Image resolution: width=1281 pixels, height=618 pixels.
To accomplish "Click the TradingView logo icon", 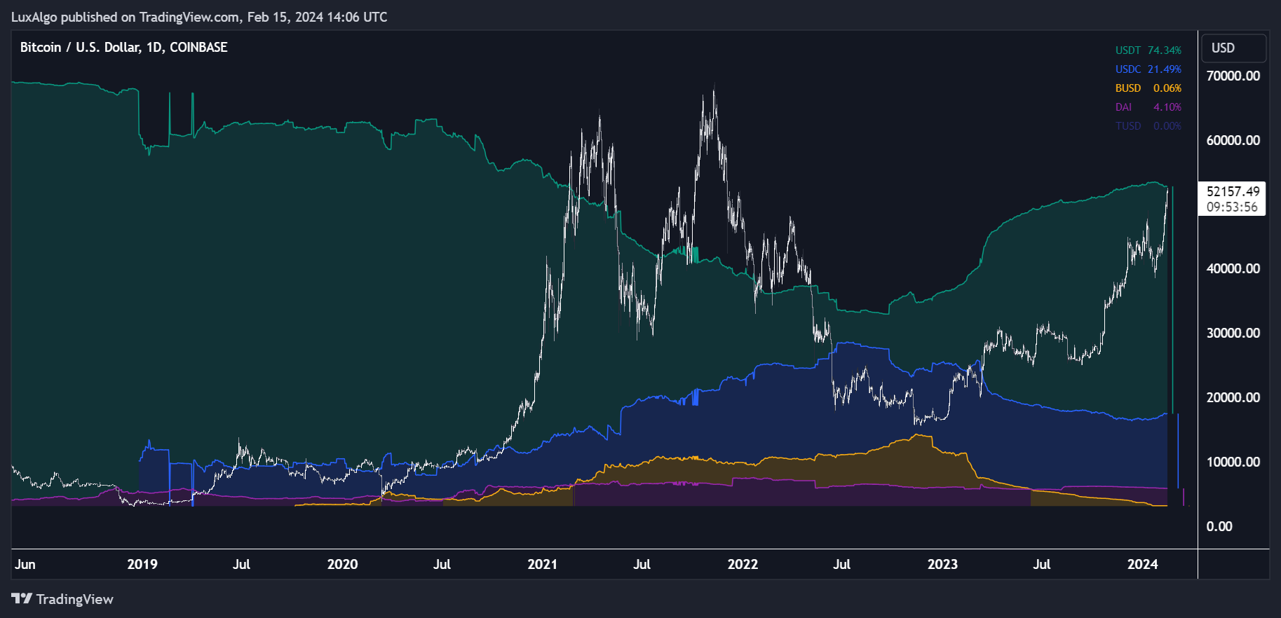I will click(22, 598).
